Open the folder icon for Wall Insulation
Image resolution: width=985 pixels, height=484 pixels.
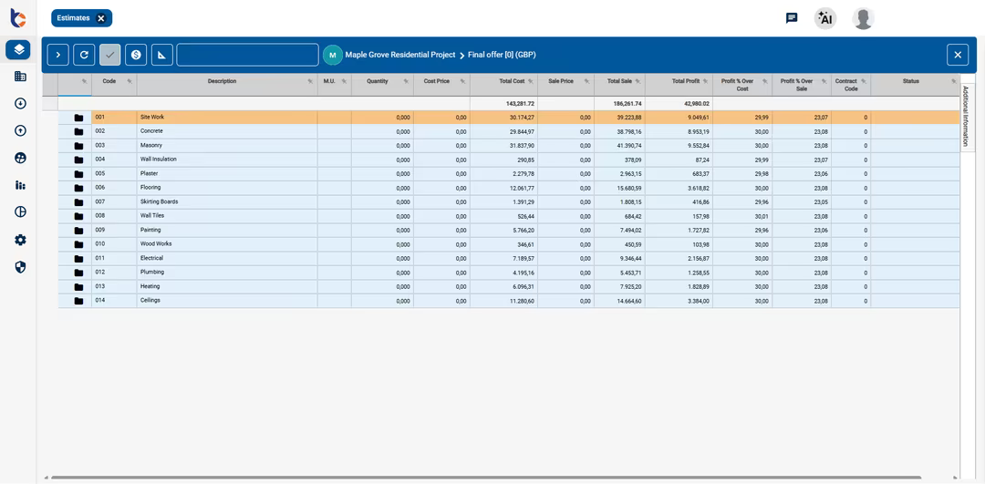click(78, 160)
